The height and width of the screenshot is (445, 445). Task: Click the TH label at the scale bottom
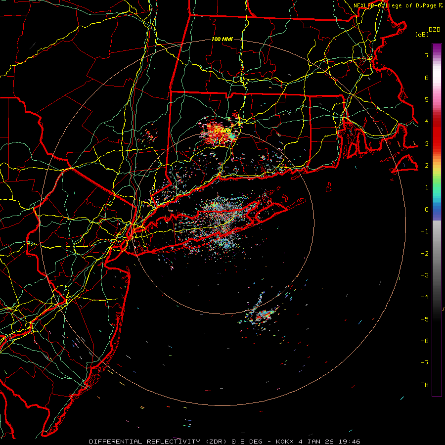coord(425,385)
